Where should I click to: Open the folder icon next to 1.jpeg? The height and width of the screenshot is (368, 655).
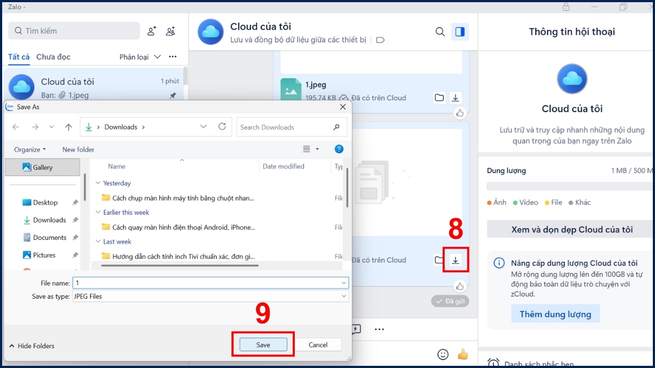pyautogui.click(x=440, y=98)
